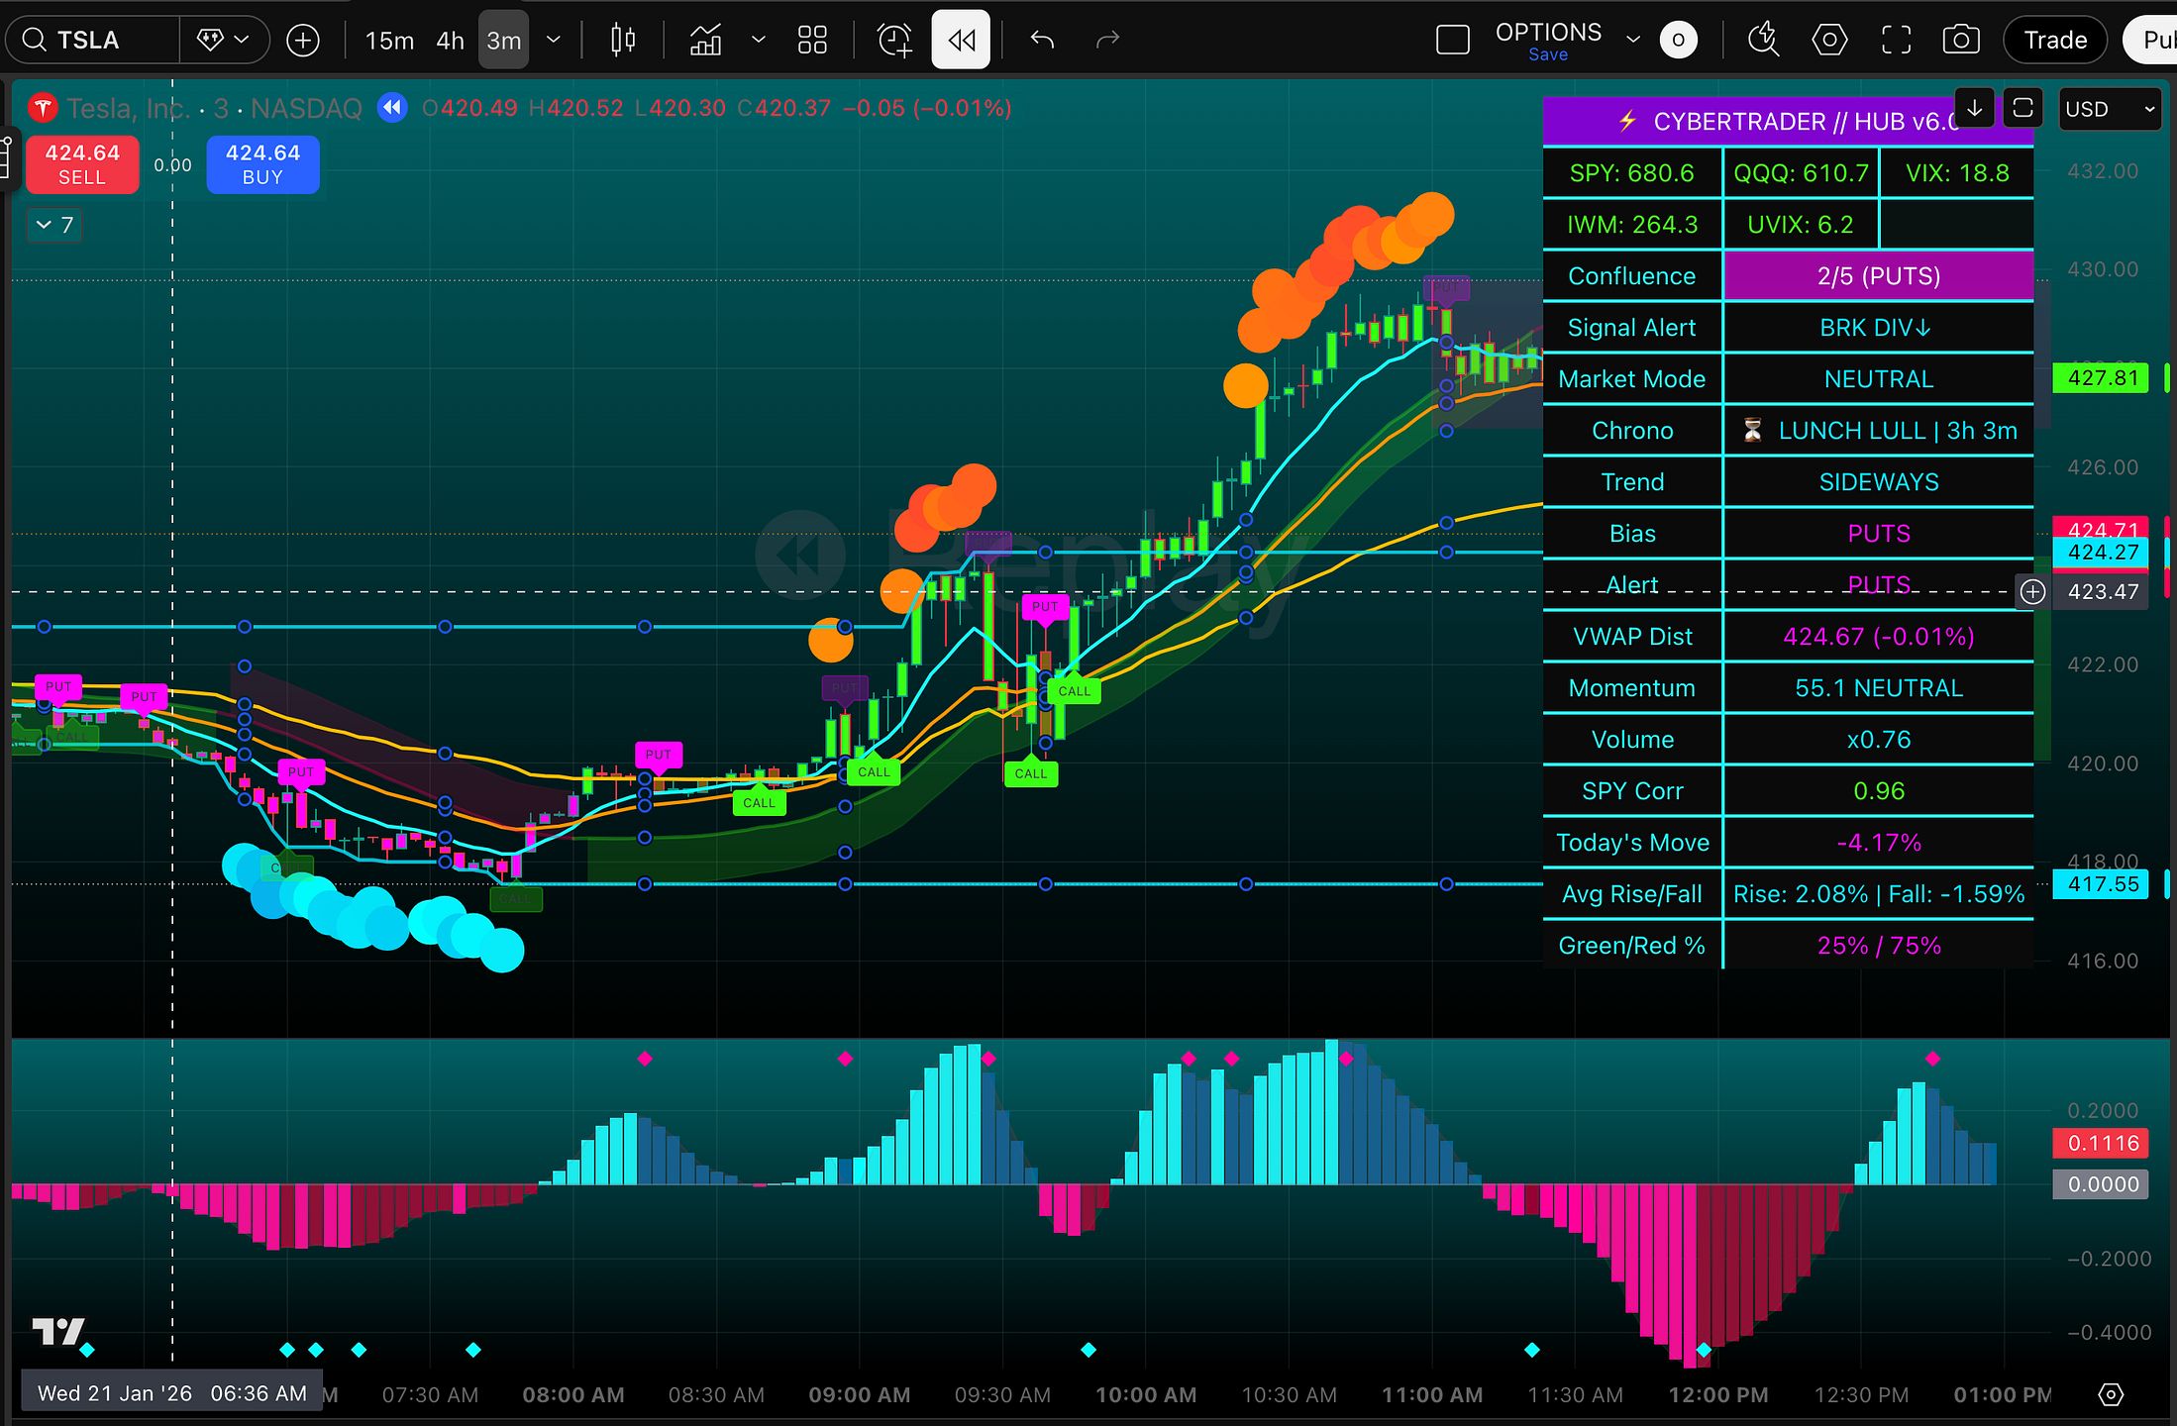Click the CYBERTRADER // HUB header

pyautogui.click(x=1788, y=122)
